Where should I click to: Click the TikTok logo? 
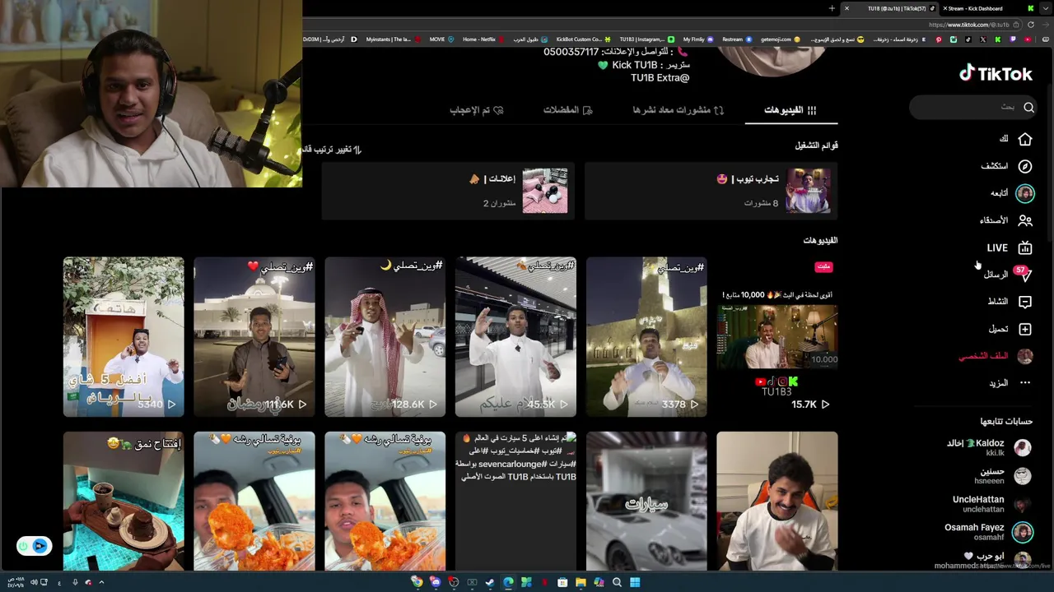(996, 74)
